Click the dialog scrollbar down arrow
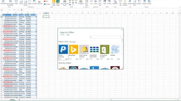 [x=122, y=68]
